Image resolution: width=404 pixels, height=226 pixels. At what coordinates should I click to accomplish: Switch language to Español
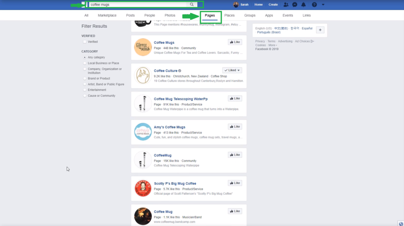tap(307, 28)
